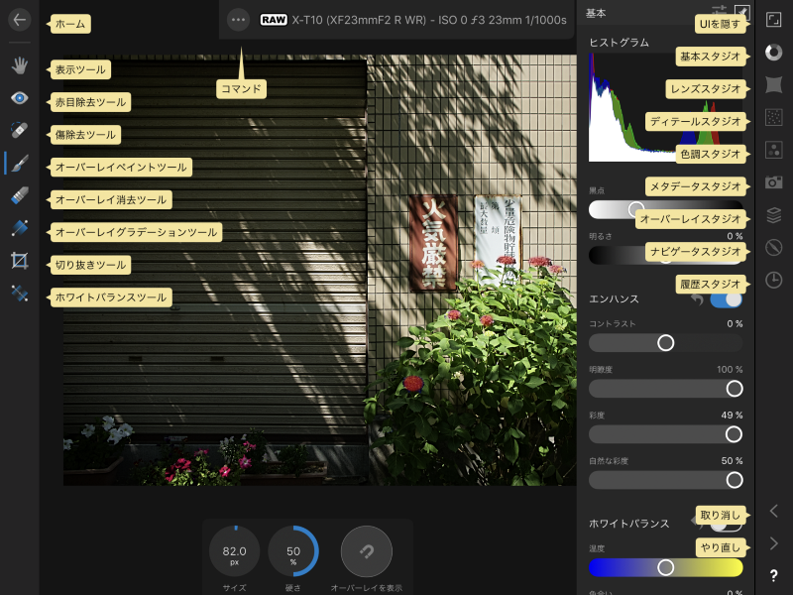The width and height of the screenshot is (793, 595).
Task: Click the 基本 panel title
Action: (596, 13)
